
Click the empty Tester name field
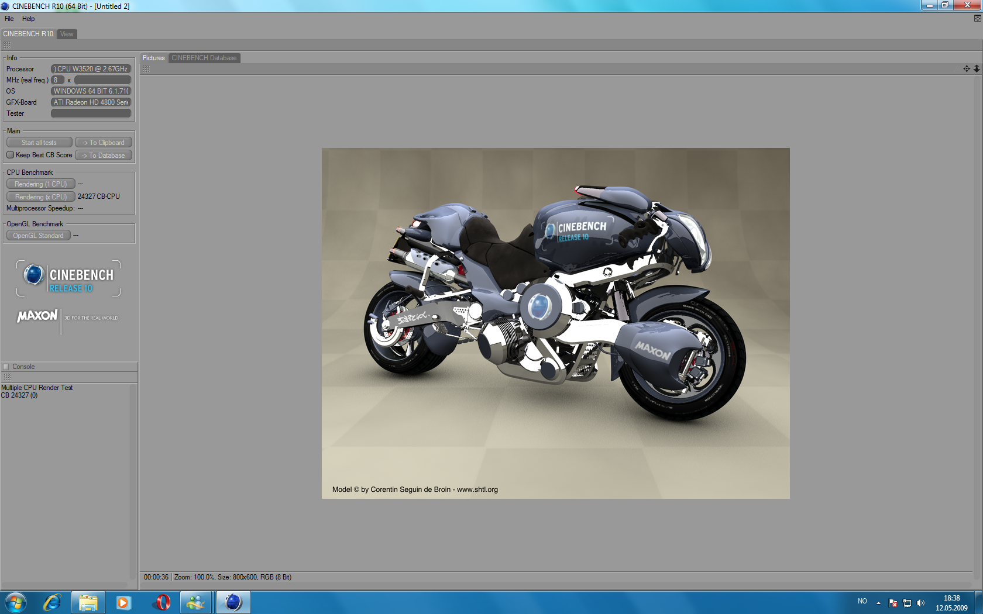[91, 113]
